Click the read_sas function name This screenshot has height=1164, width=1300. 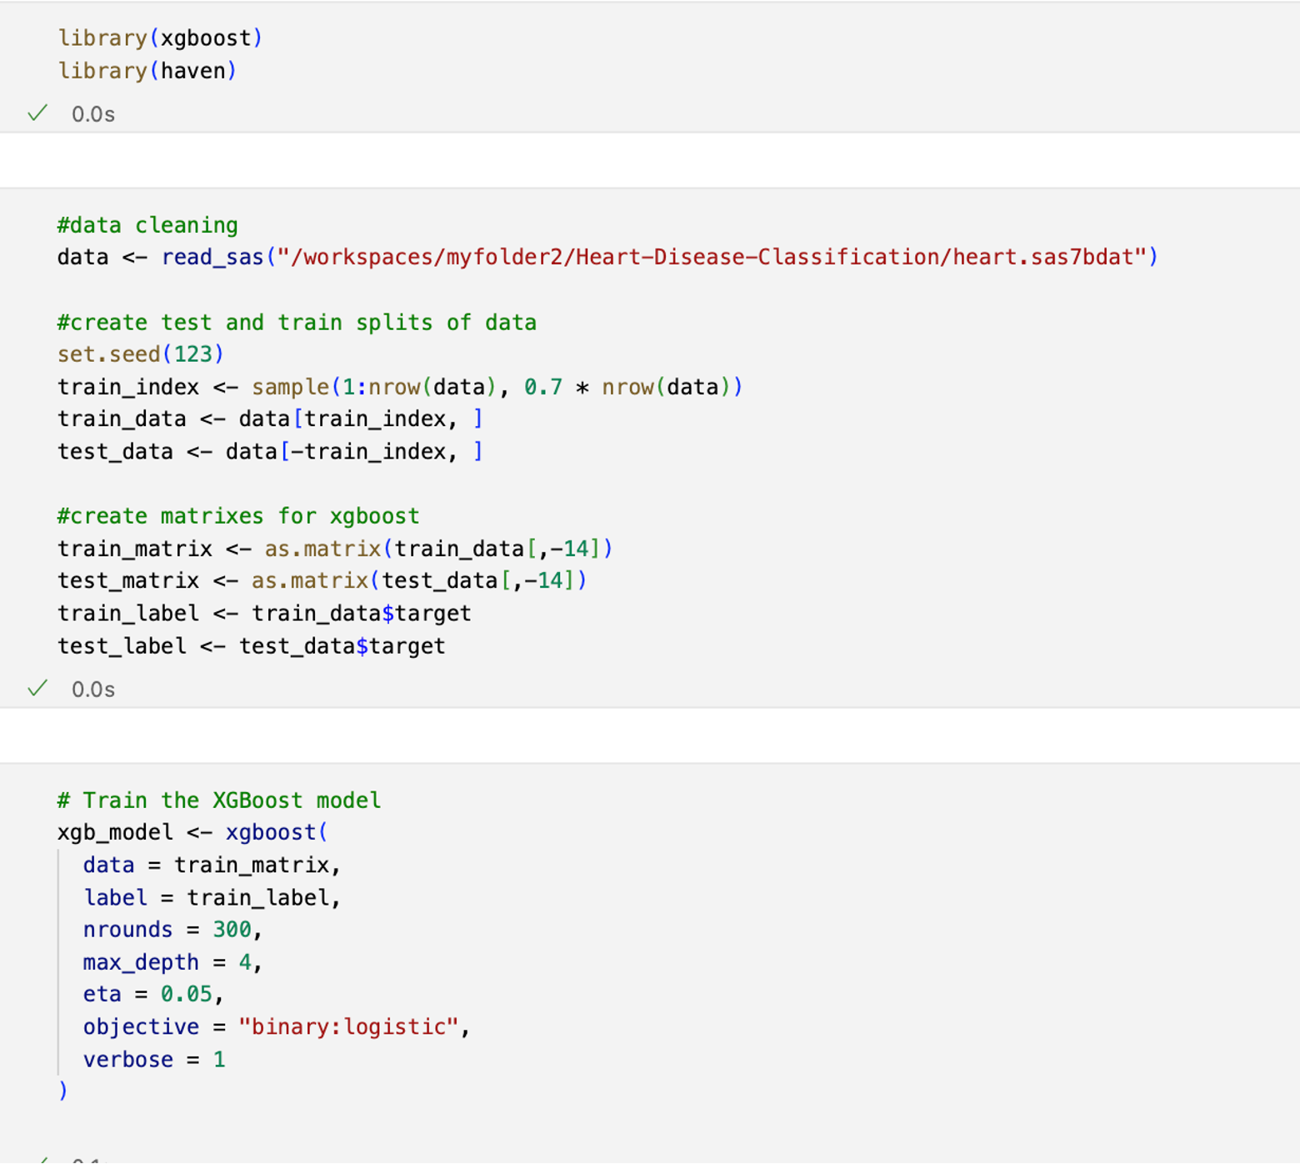(x=212, y=257)
